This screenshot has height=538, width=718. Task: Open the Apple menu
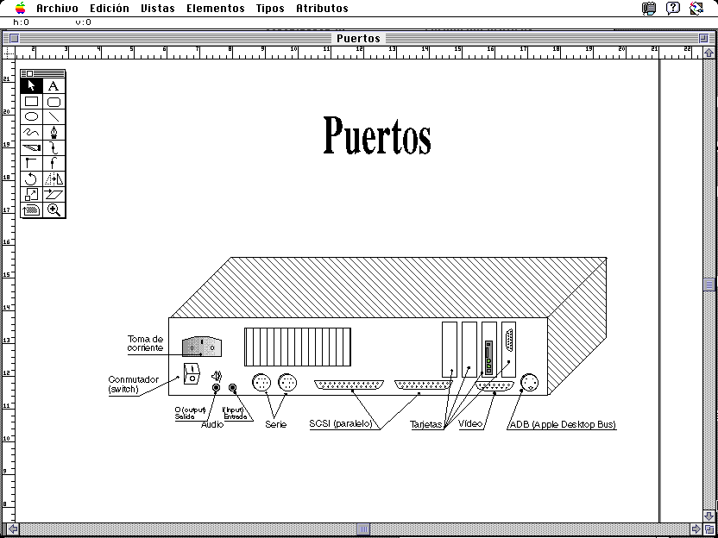[20, 8]
